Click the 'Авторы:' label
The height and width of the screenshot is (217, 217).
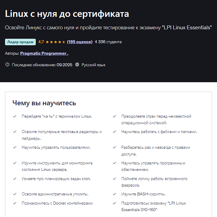point(12,53)
